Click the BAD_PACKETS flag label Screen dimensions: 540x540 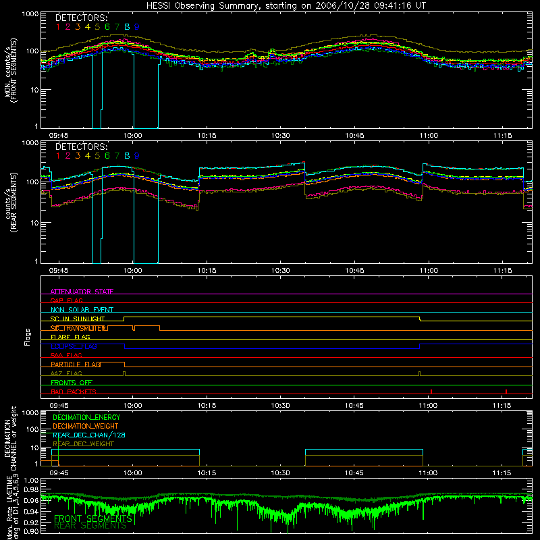74,391
